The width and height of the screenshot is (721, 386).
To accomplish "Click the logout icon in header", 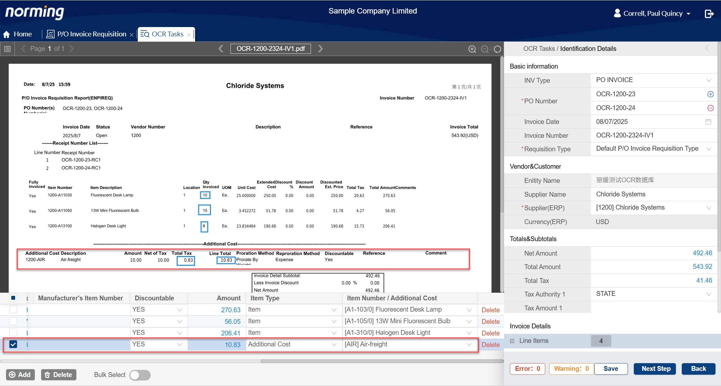I will (x=709, y=14).
